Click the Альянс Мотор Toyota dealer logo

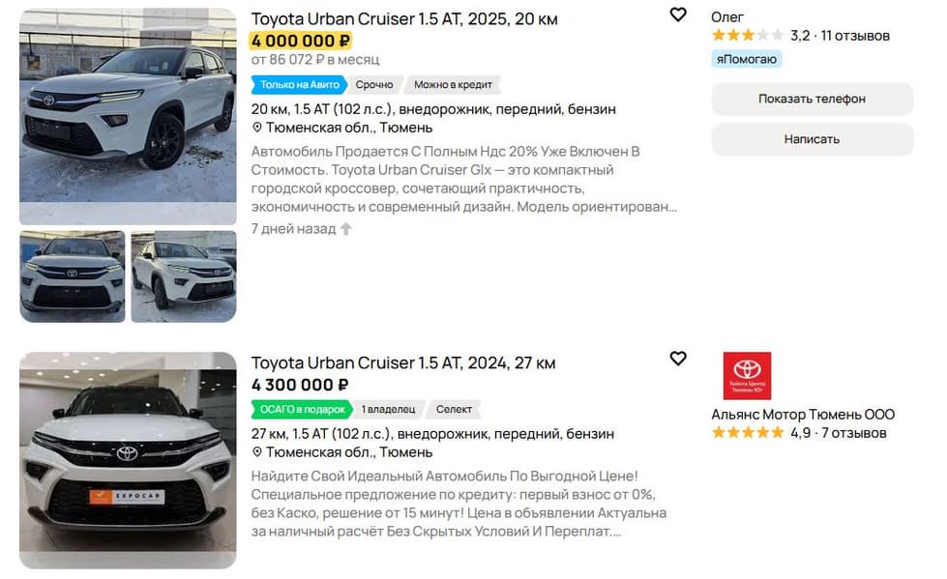click(x=747, y=376)
